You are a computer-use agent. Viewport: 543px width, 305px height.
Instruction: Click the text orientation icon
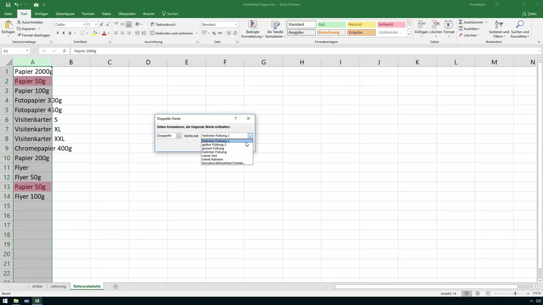tap(137, 24)
